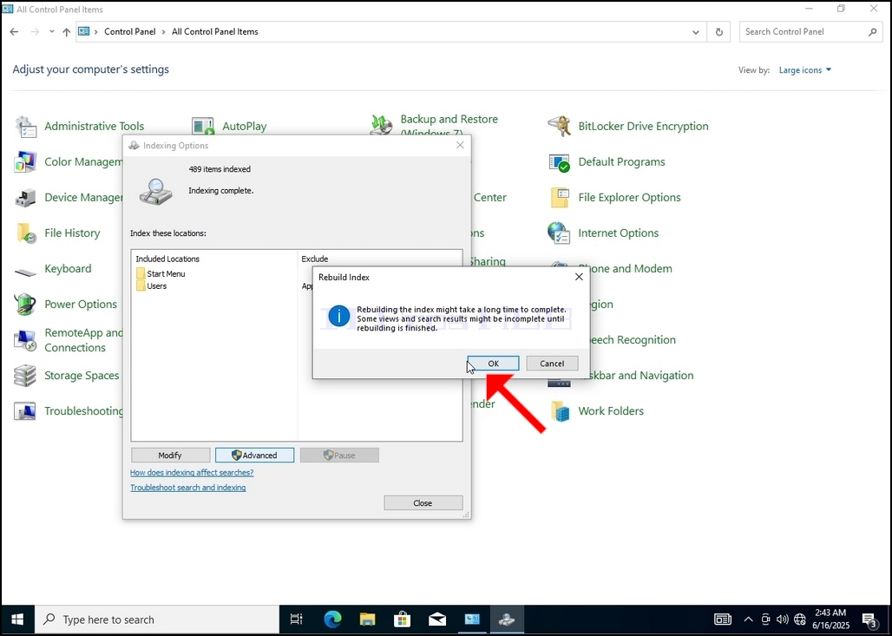This screenshot has height=636, width=892.
Task: Expand address bar history dropdown
Action: click(x=695, y=32)
